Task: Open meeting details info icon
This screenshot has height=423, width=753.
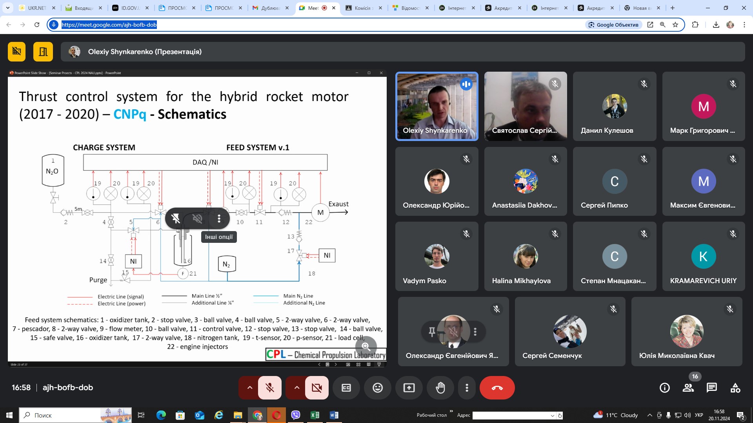Action: 665,388
